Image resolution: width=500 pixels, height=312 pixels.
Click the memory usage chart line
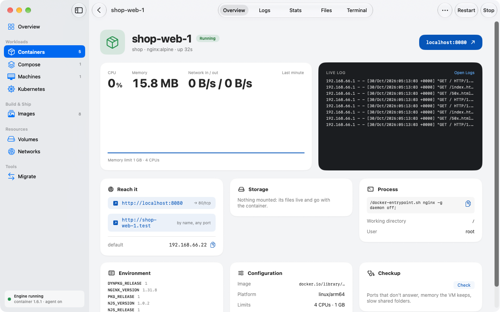point(206,153)
